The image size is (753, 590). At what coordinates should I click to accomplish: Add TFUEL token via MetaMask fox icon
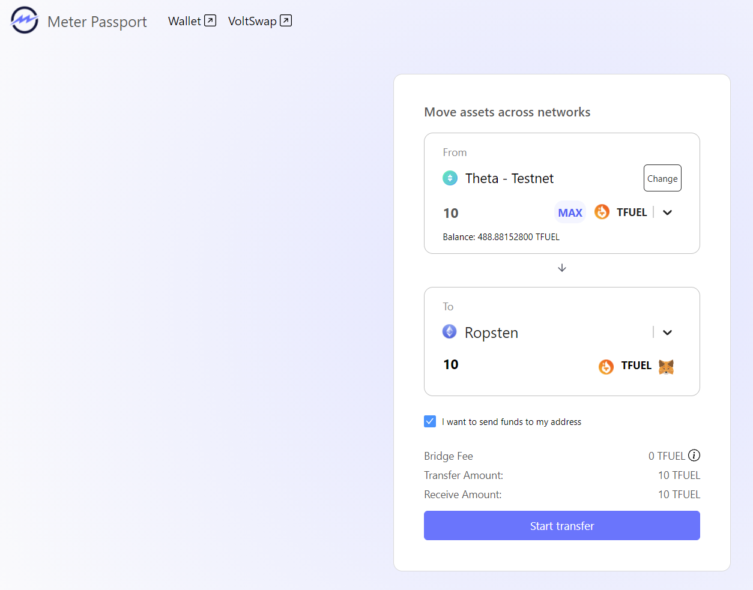(x=666, y=366)
